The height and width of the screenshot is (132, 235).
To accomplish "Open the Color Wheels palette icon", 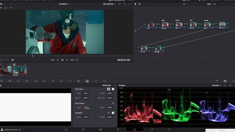I will pyautogui.click(x=18, y=81).
